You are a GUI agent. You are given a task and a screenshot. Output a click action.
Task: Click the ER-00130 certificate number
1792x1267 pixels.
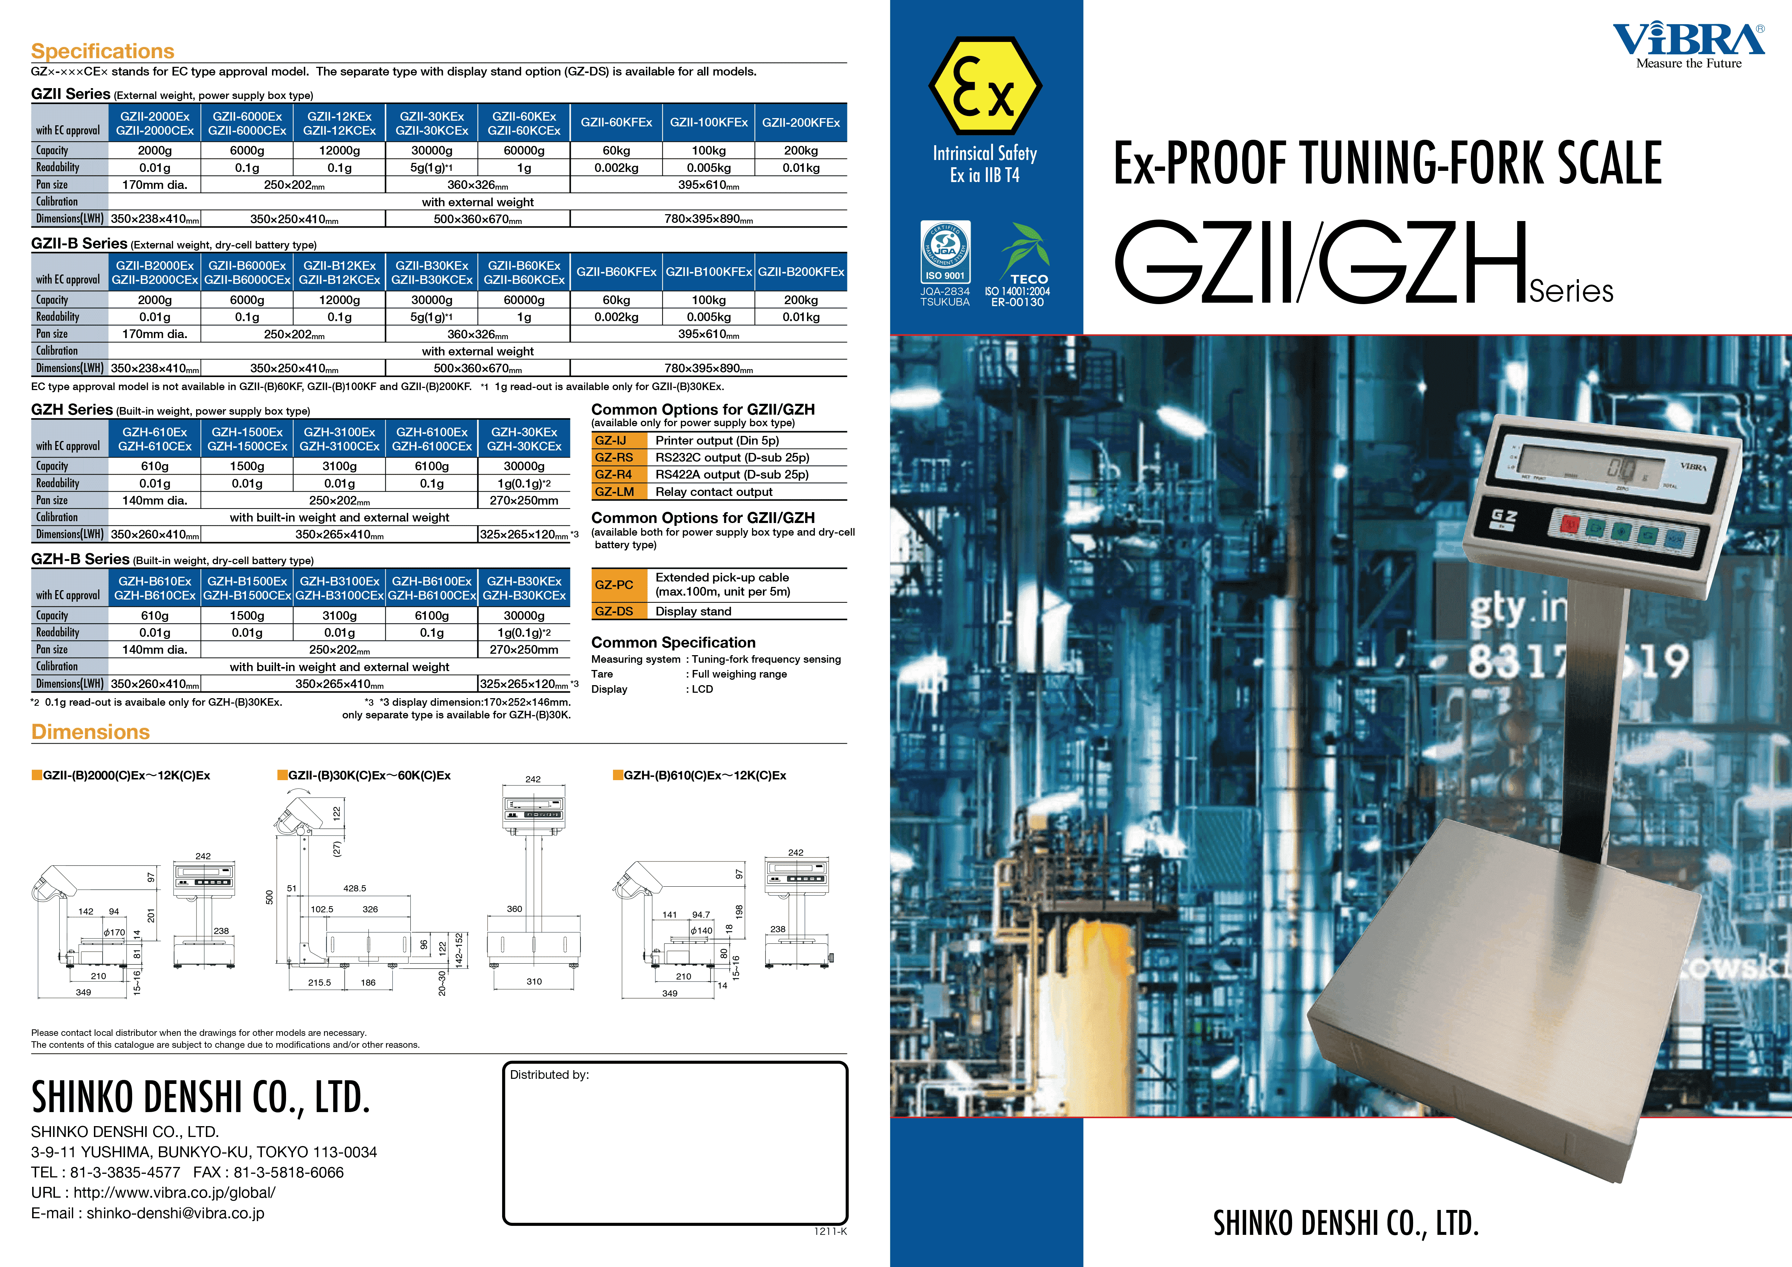(1018, 303)
